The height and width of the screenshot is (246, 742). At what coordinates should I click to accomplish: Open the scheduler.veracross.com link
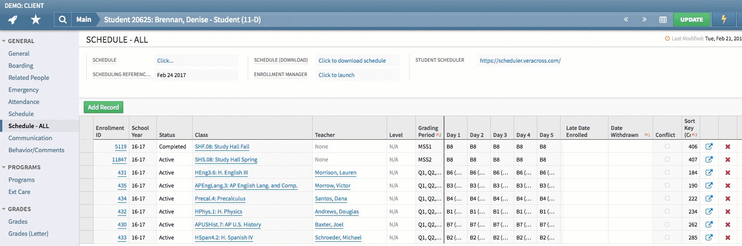point(520,61)
